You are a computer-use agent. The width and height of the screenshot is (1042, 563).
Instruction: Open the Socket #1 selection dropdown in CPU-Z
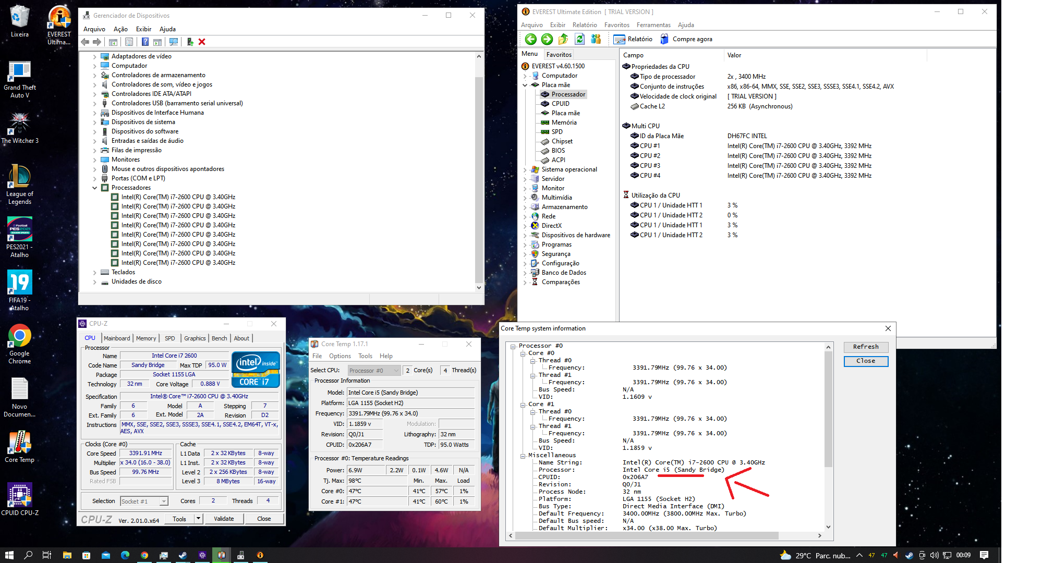(x=164, y=501)
